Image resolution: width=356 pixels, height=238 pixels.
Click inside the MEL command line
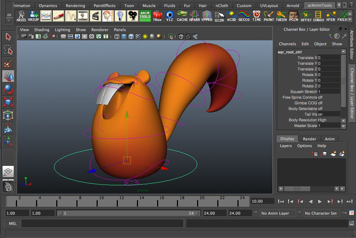click(x=103, y=223)
